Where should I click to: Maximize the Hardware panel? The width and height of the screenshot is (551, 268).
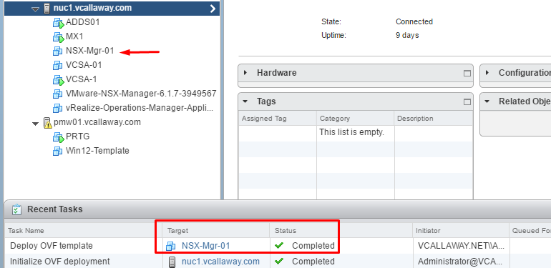[467, 74]
